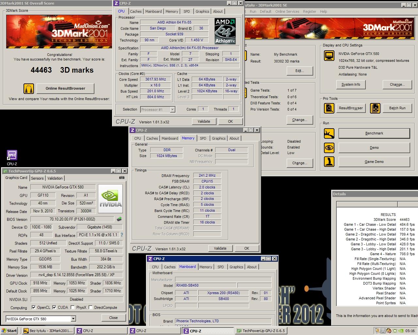Click the GPU-Z BIOS save chip icon
Screen dimensions: 418x335
coord(119,219)
